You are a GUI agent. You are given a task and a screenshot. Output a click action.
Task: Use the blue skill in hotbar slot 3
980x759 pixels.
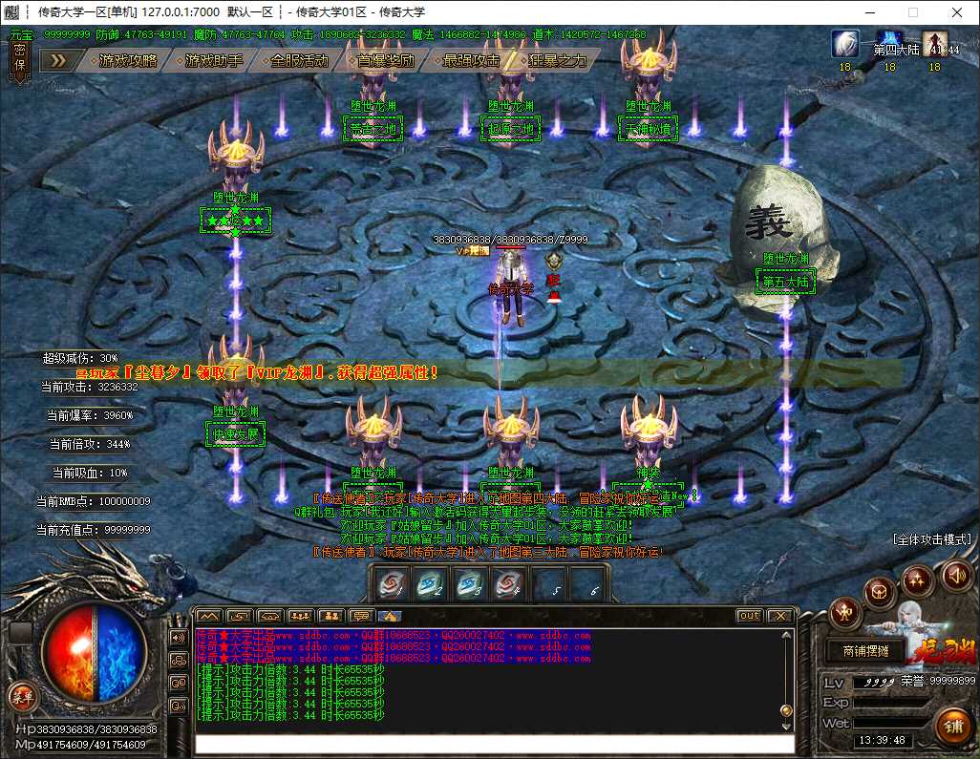click(x=469, y=584)
